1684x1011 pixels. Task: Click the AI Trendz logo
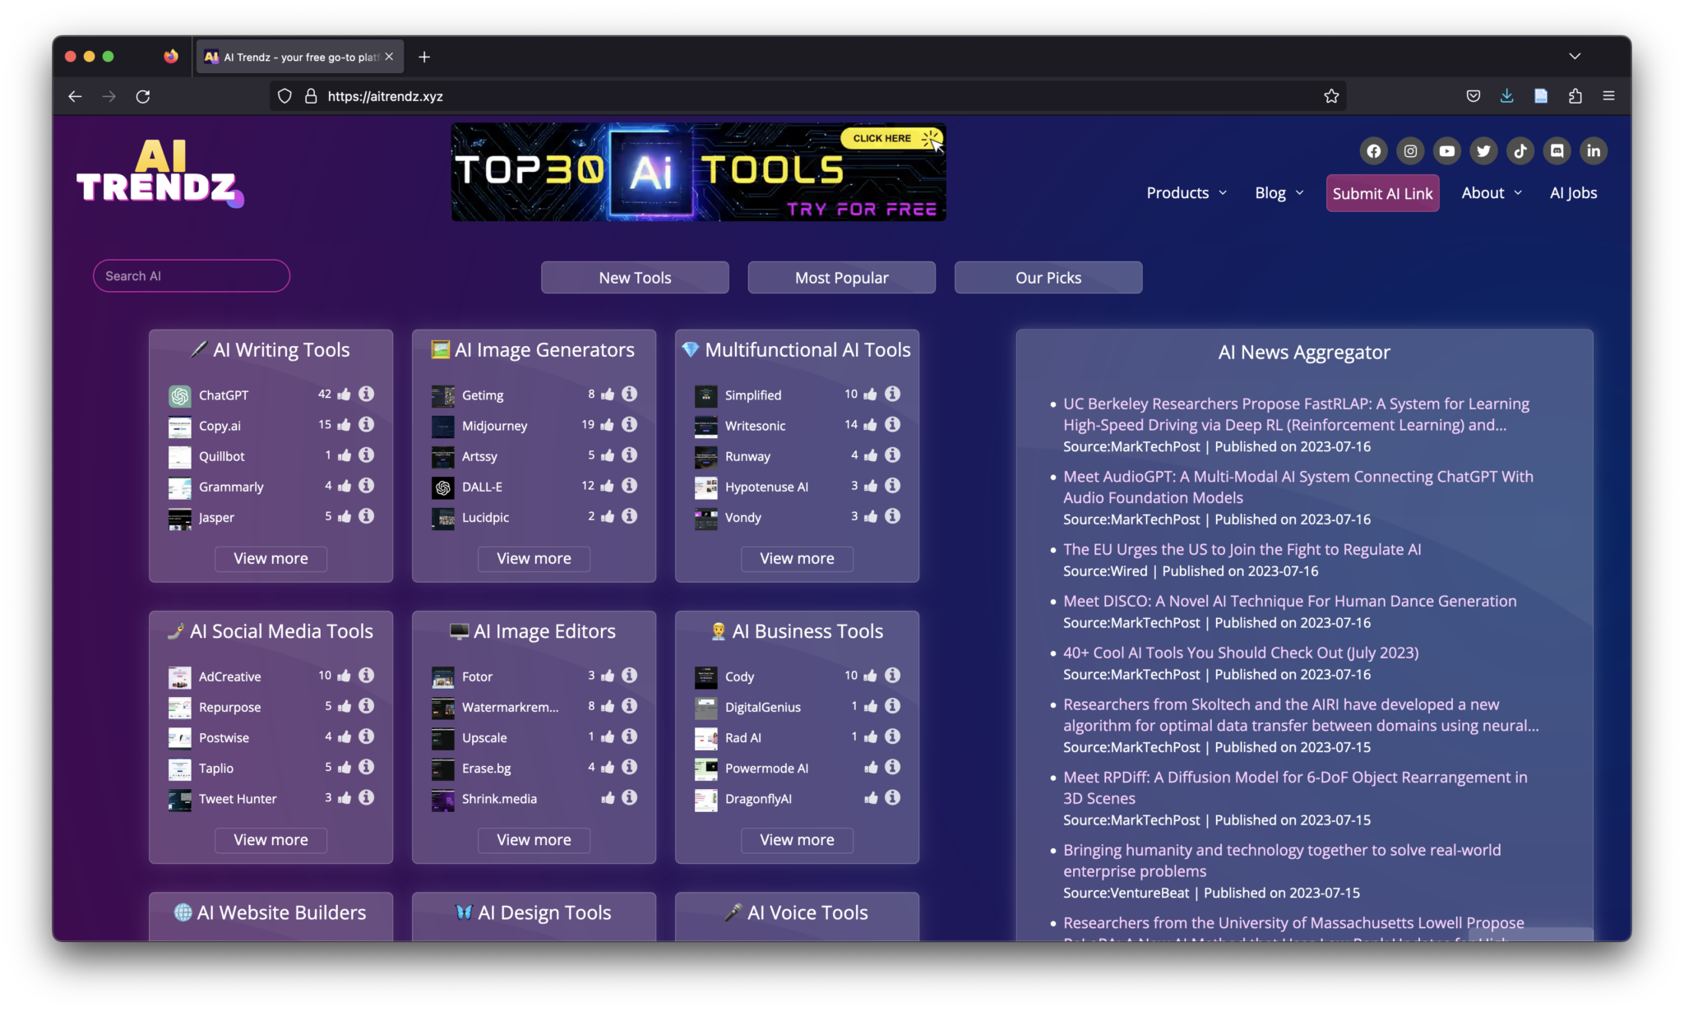click(160, 173)
